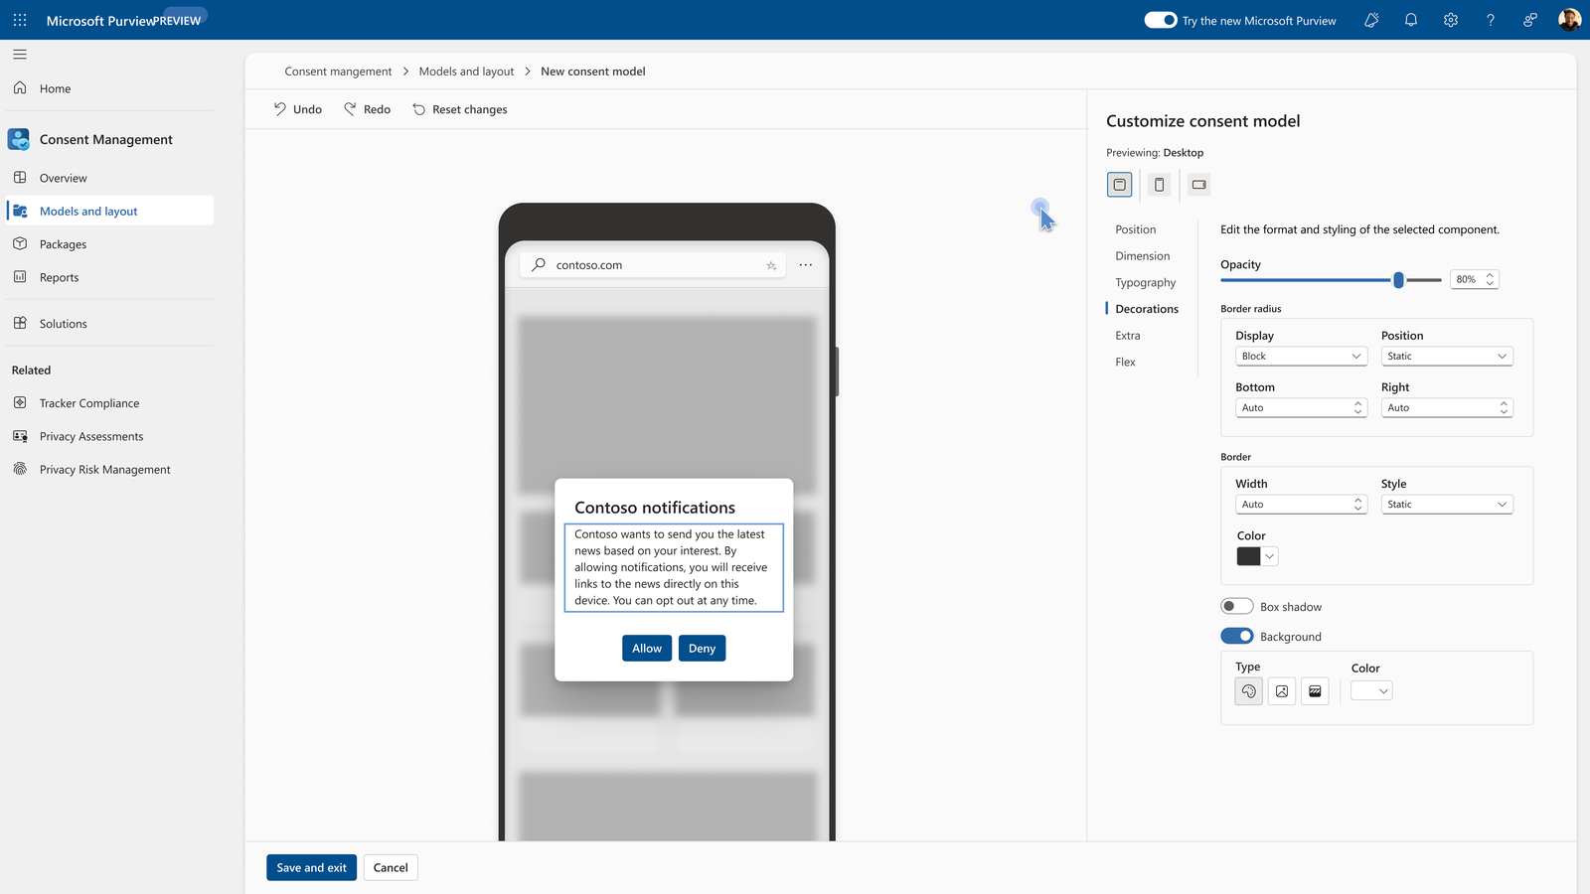Click the Cancel button

(x=391, y=867)
